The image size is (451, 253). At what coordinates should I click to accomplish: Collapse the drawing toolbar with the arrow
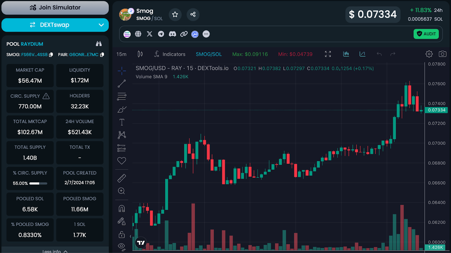coord(131,236)
